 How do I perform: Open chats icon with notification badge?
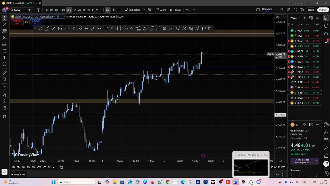point(326,42)
